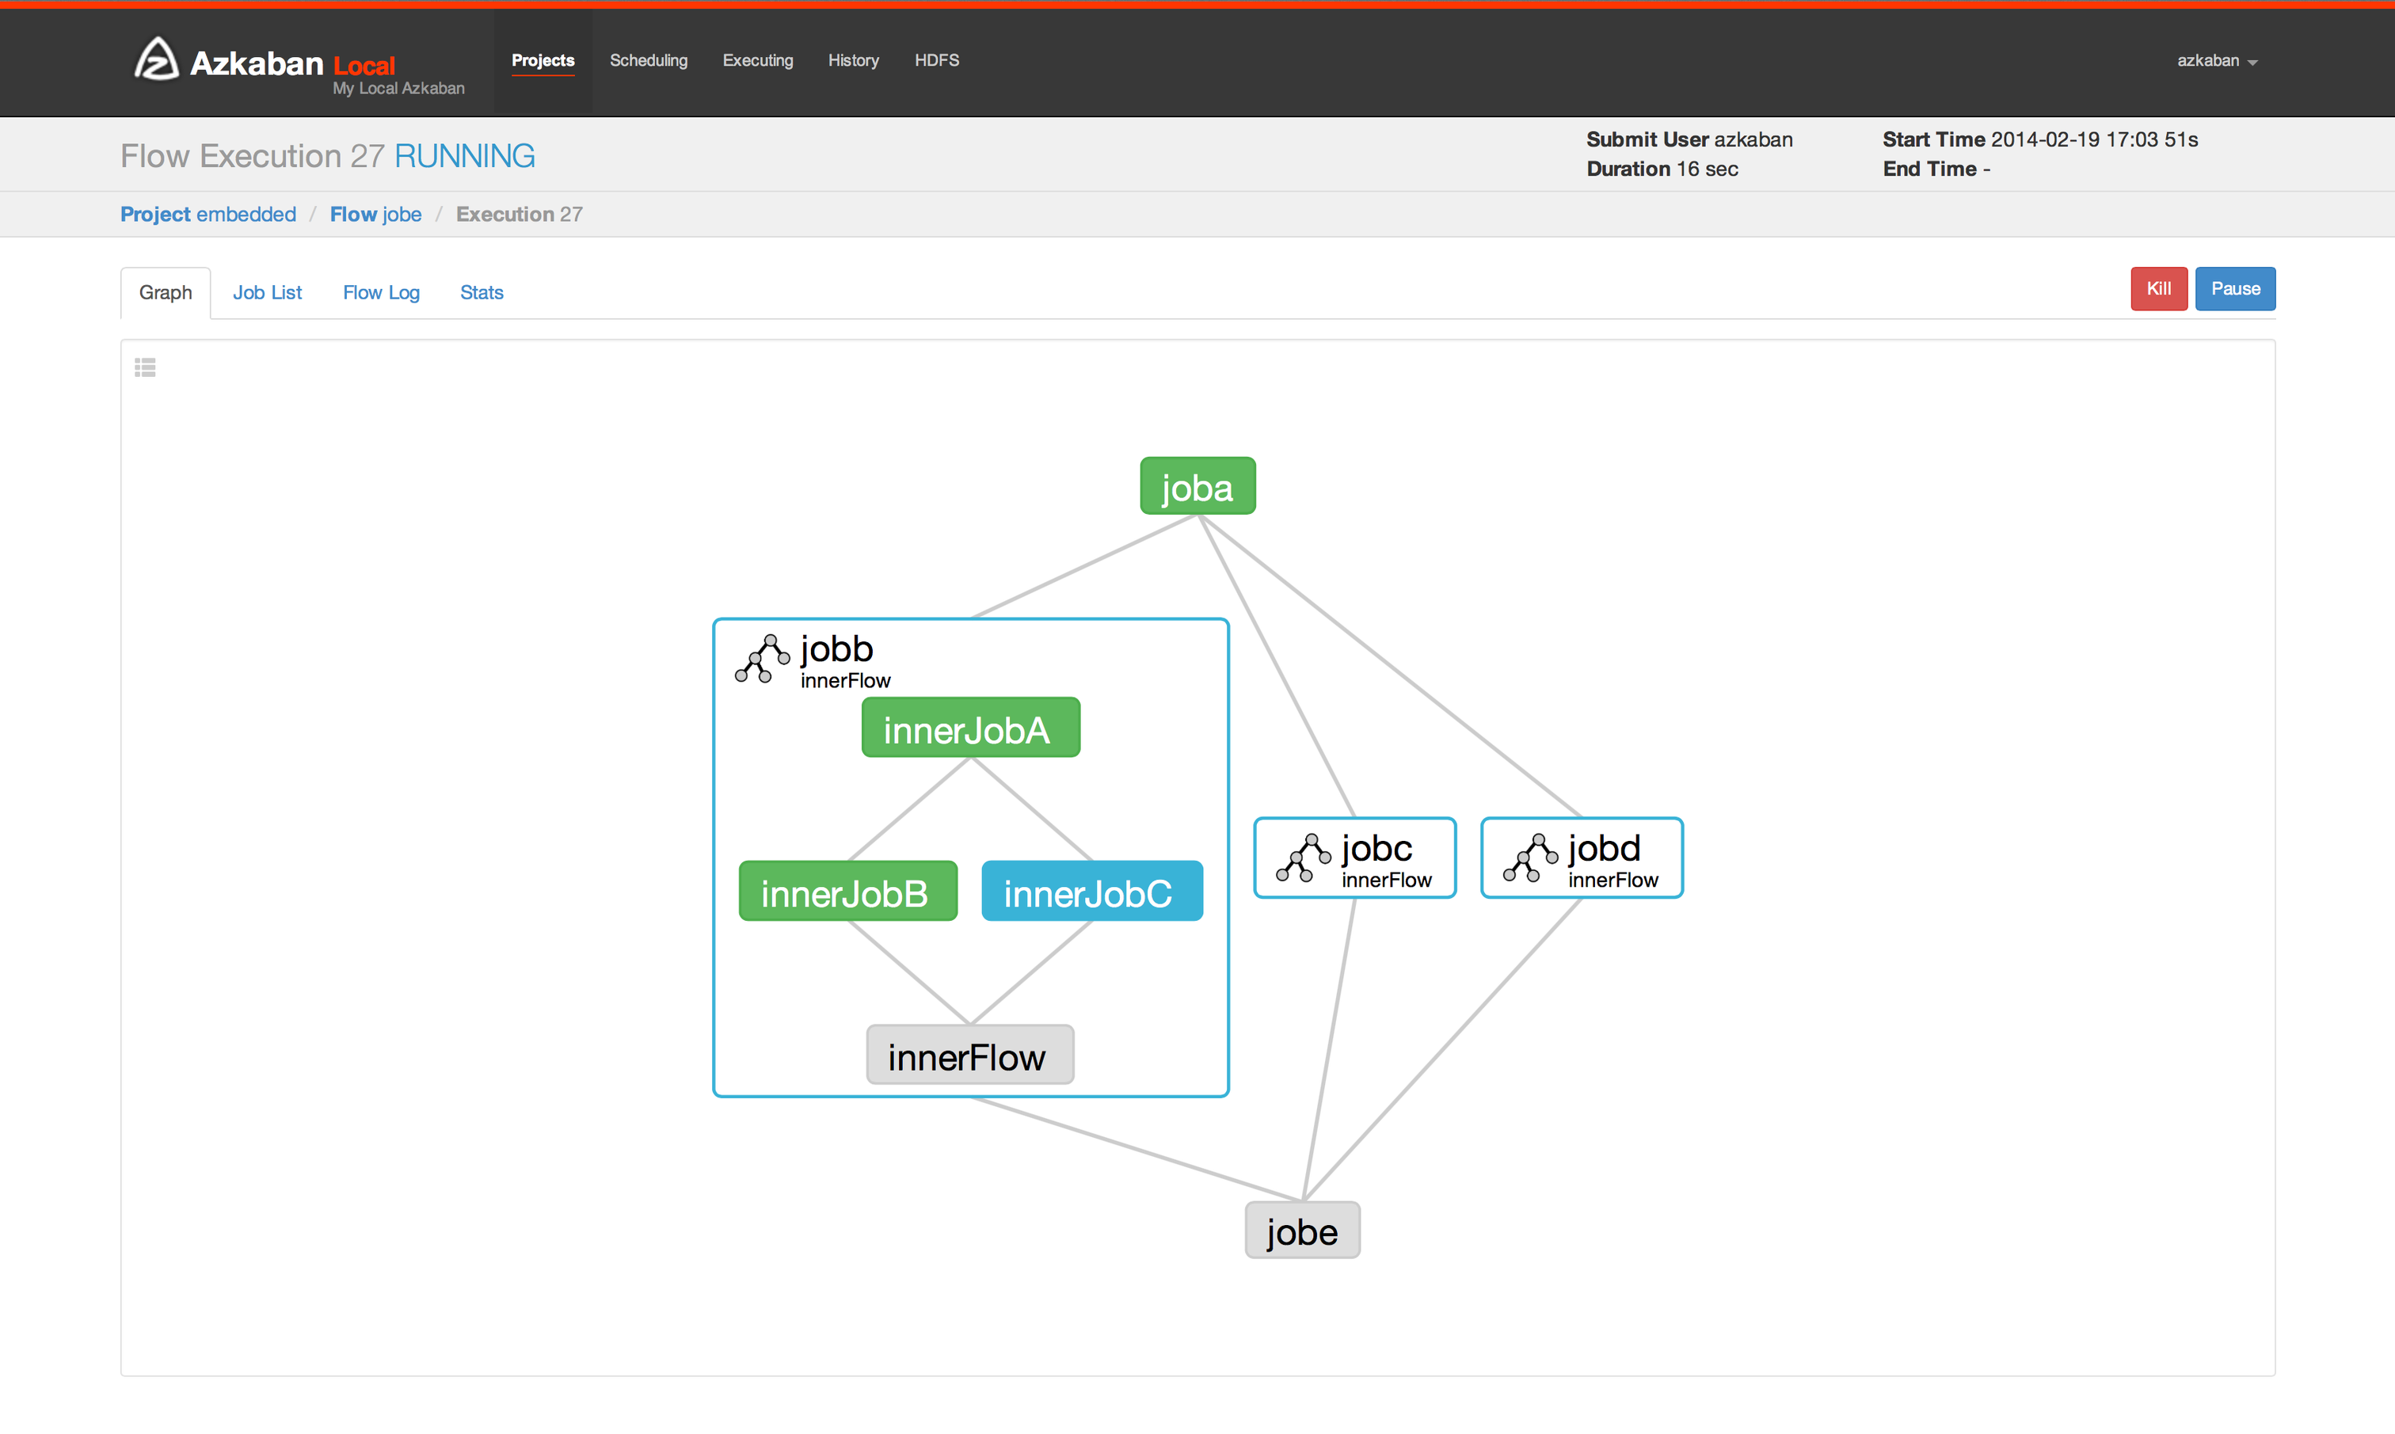Screen dimensions: 2395x1434
Task: Open the Flow Log tab
Action: (x=381, y=293)
